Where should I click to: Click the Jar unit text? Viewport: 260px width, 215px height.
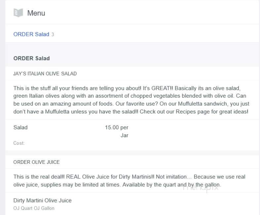click(x=124, y=136)
